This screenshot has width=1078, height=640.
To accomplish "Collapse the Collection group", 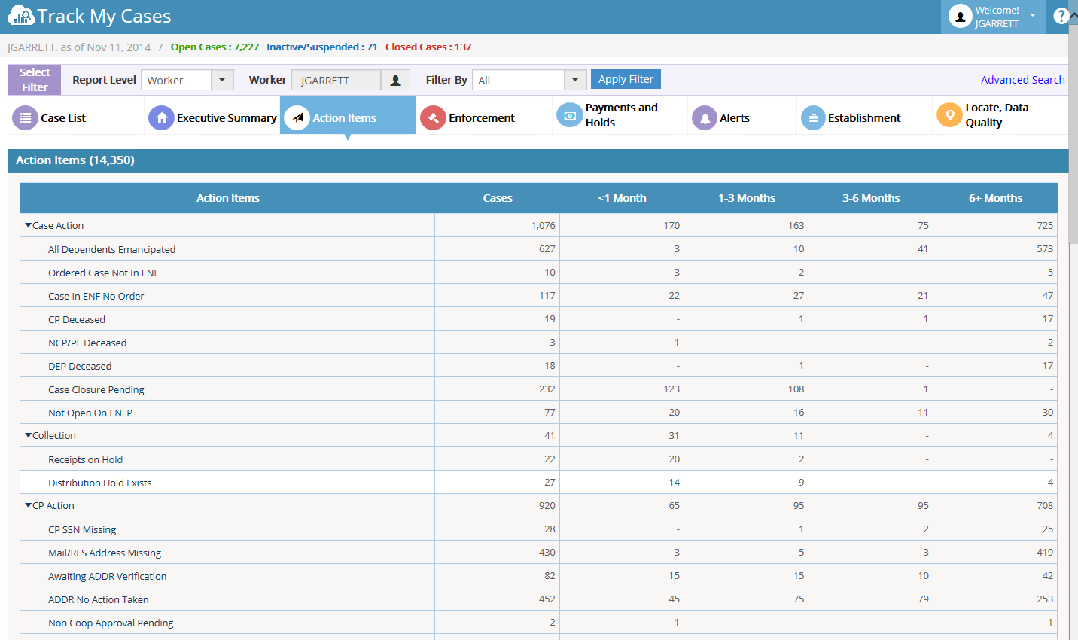I will coord(29,435).
